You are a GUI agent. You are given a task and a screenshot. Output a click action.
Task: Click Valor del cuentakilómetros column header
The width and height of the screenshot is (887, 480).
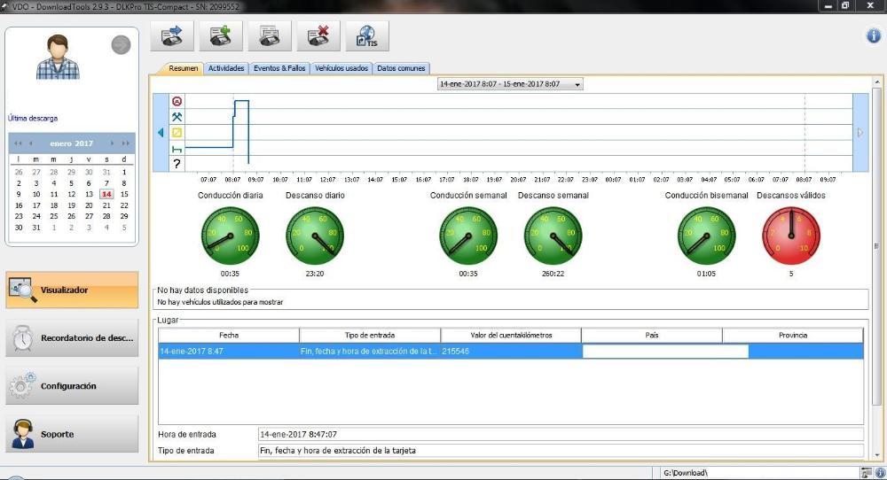[511, 336]
